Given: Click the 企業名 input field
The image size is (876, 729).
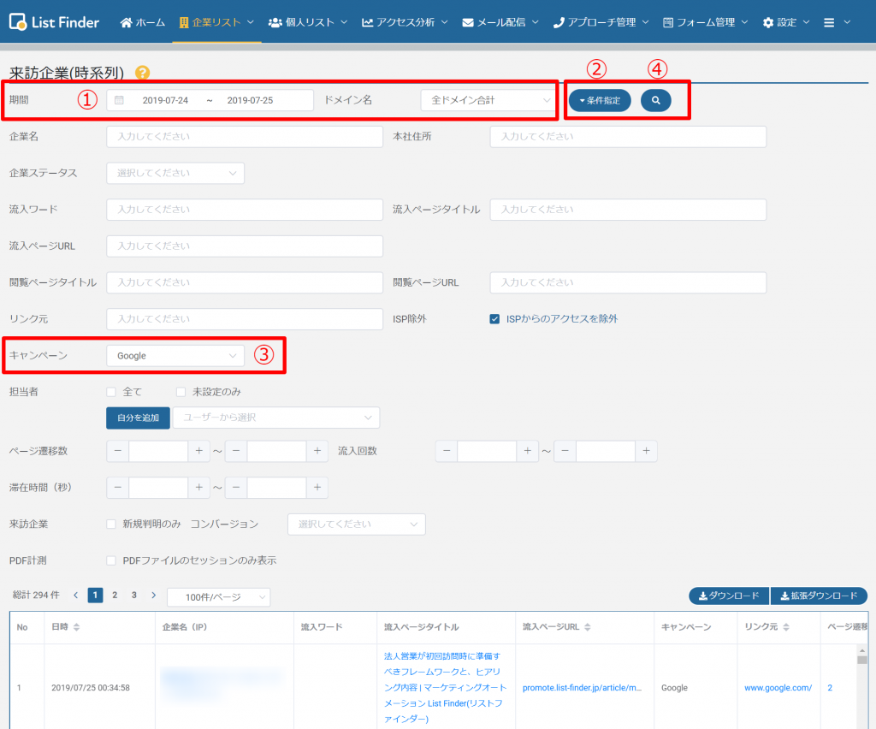Looking at the screenshot, I should tap(245, 137).
